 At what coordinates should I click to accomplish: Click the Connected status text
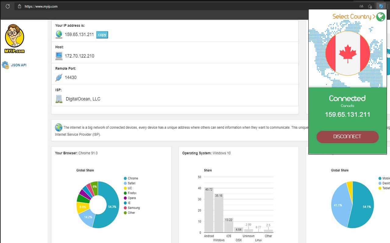point(347,98)
